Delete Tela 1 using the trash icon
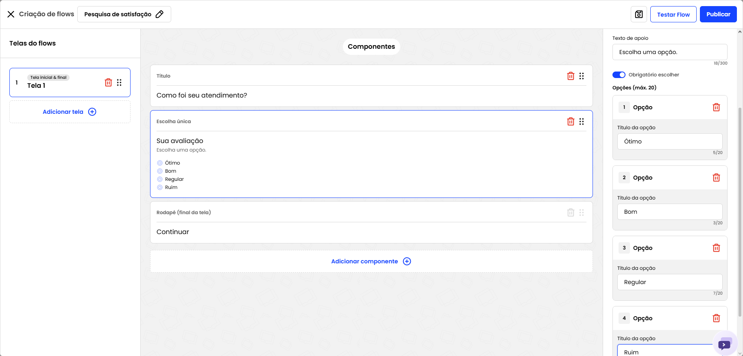Screen dimensions: 743x356 click(x=108, y=82)
